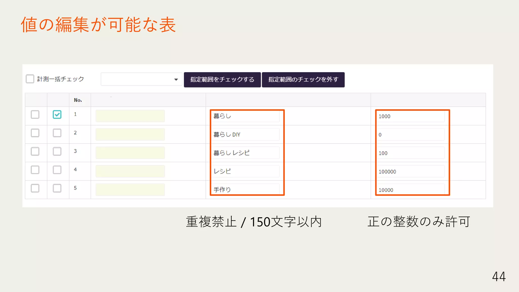519x292 pixels.
Task: Toggle the 計測一括チェック checkbox
Action: [x=30, y=79]
